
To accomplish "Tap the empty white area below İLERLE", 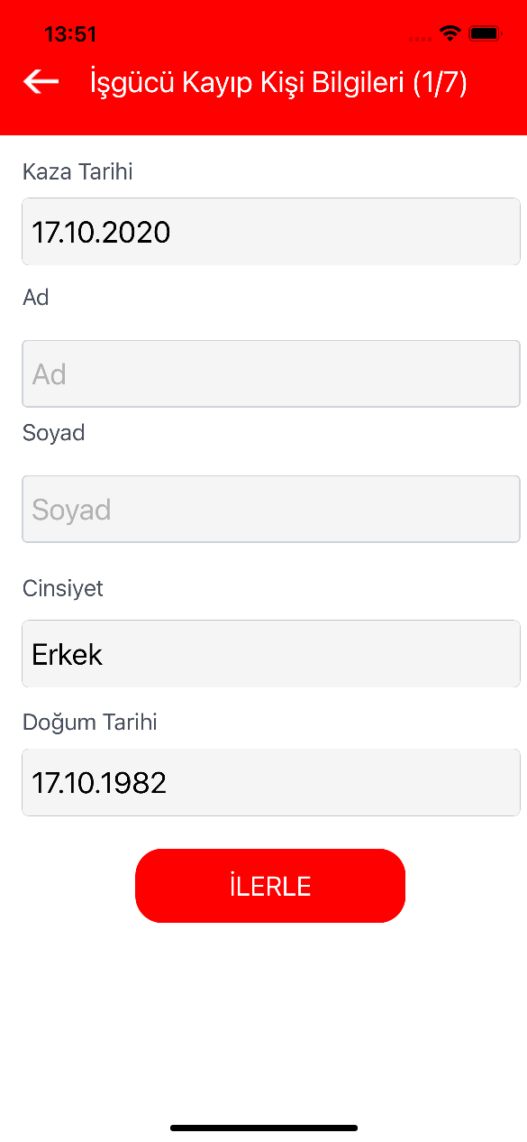I will pos(263,1019).
